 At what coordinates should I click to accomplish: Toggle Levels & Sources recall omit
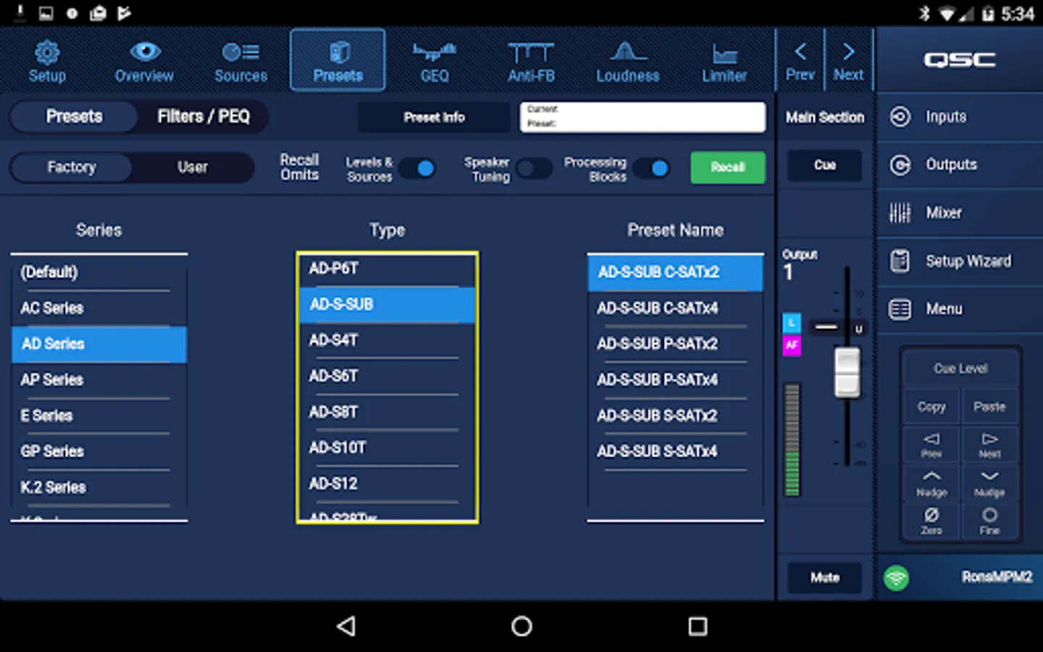[x=417, y=169]
